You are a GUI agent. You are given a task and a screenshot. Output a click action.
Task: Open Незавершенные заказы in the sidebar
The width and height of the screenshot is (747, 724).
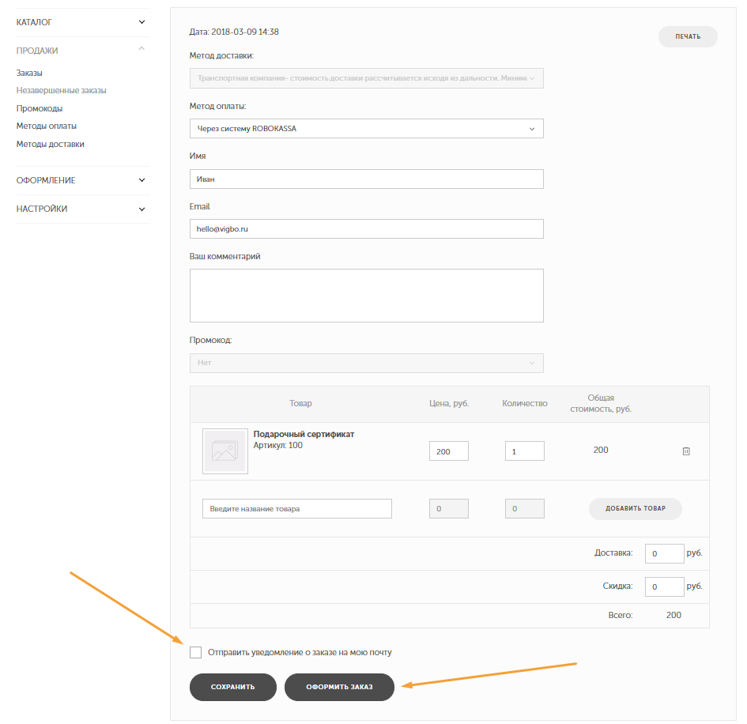(62, 90)
